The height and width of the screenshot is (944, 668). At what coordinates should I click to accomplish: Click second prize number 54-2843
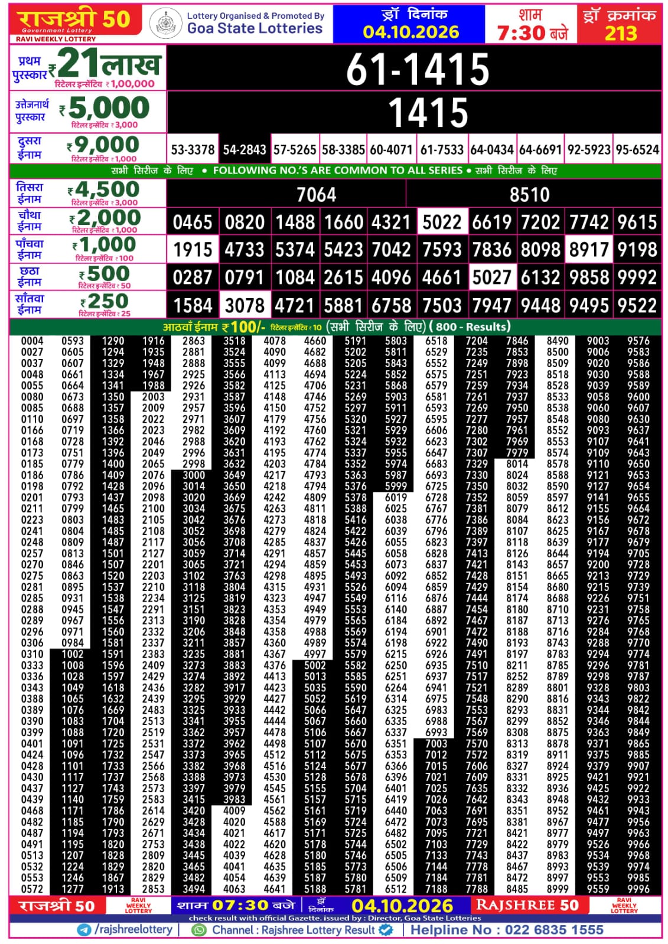[245, 150]
